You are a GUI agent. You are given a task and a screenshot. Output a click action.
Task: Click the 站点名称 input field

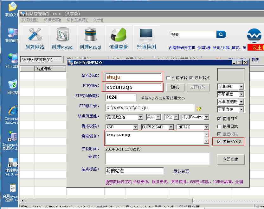pyautogui.click(x=133, y=77)
